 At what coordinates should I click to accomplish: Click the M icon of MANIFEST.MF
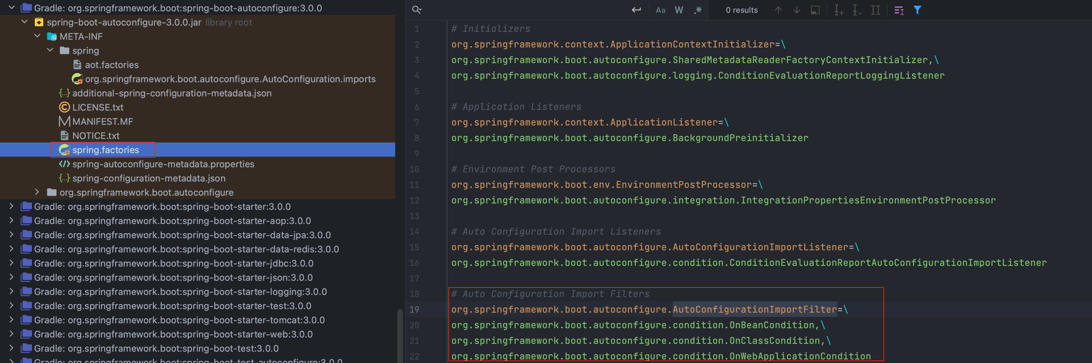pyautogui.click(x=65, y=122)
